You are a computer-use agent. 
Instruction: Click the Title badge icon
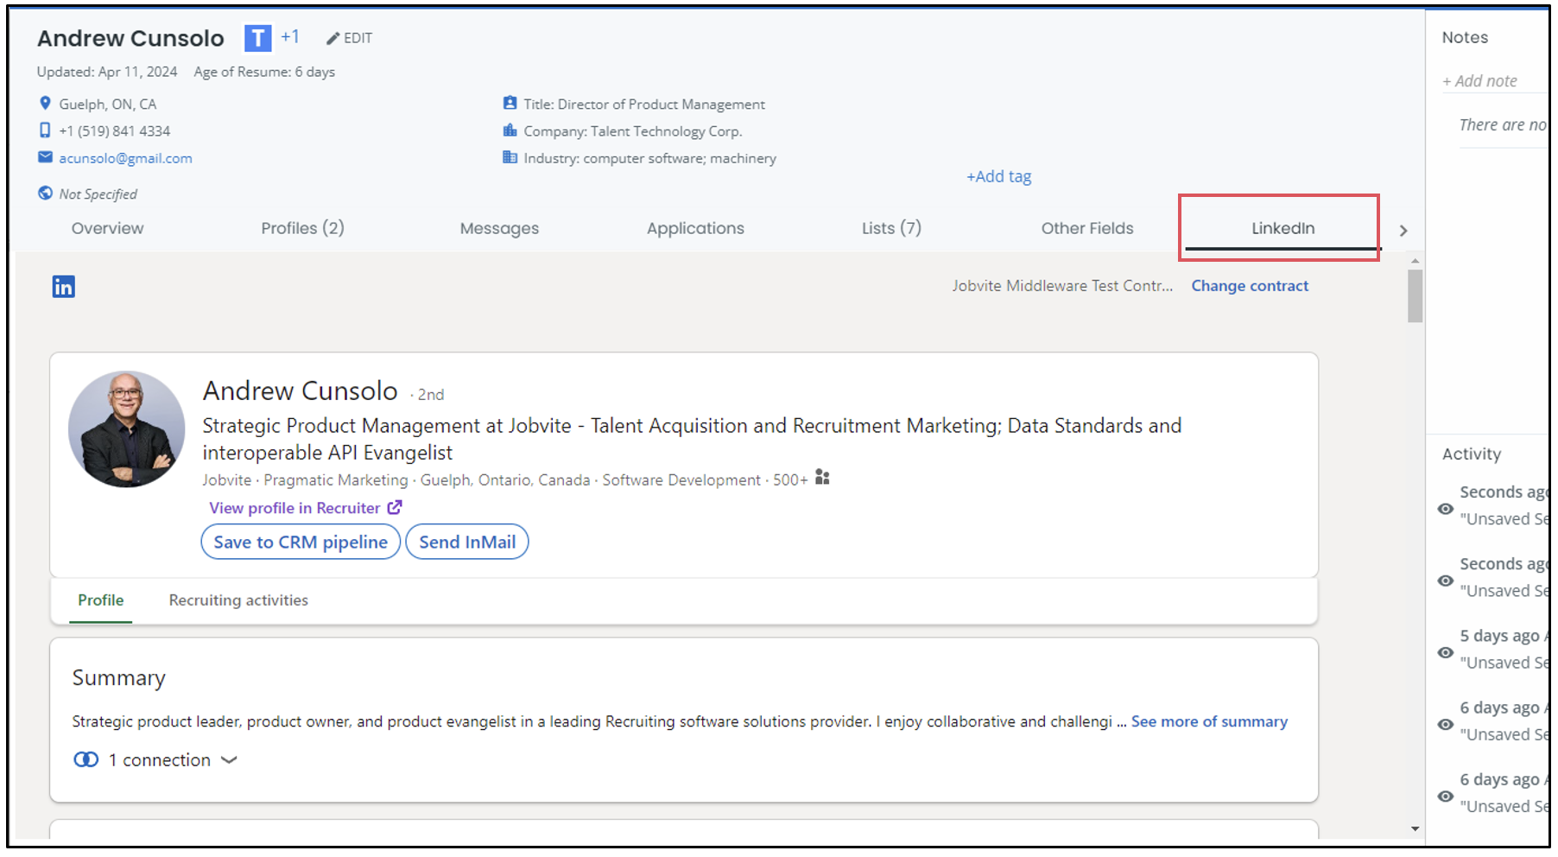510,104
